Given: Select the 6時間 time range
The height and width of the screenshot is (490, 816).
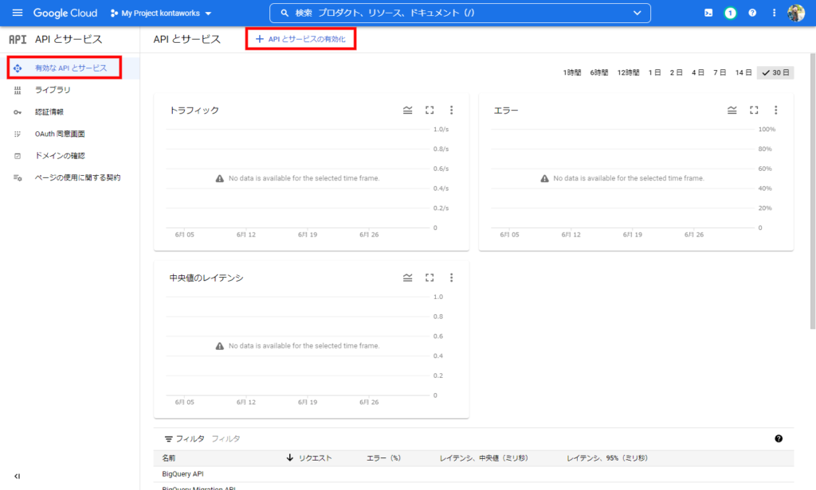Looking at the screenshot, I should point(599,72).
